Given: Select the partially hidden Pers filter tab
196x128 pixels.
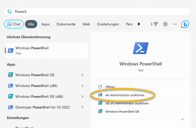Looking at the screenshot, I should (128, 24).
